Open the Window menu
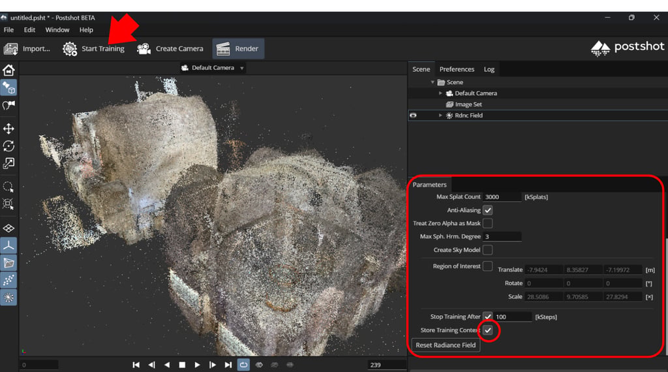Screen dimensions: 668x372 coord(57,30)
